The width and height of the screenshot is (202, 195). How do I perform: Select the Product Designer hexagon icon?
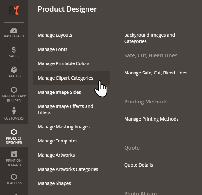(14, 132)
